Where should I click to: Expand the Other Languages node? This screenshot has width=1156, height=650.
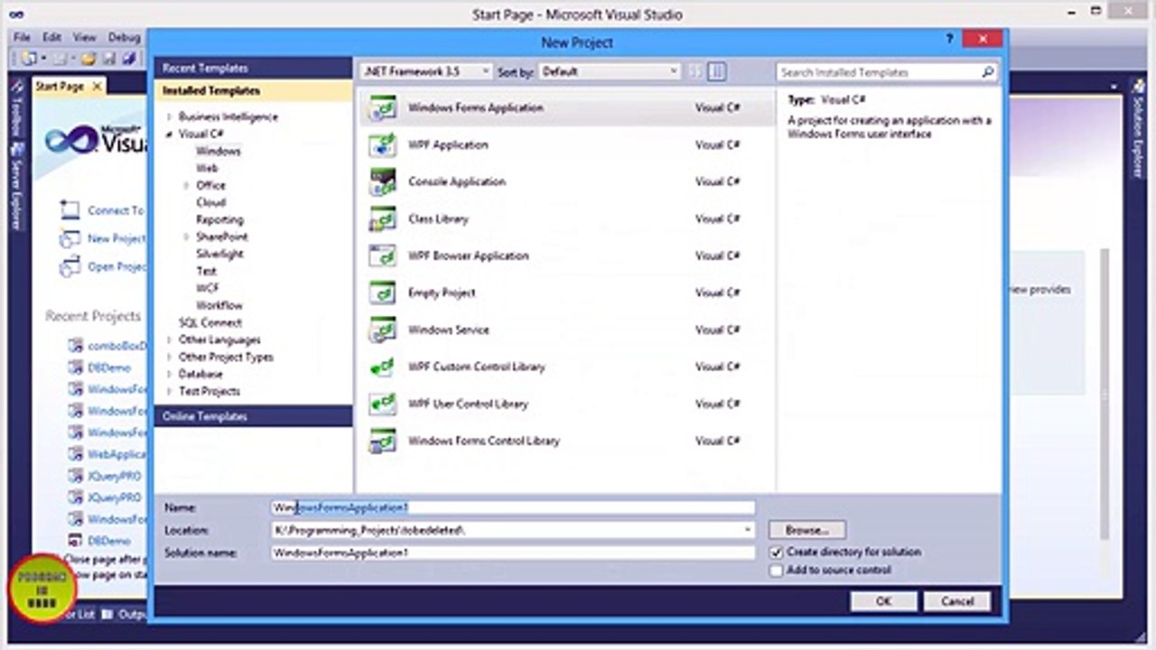pyautogui.click(x=169, y=340)
